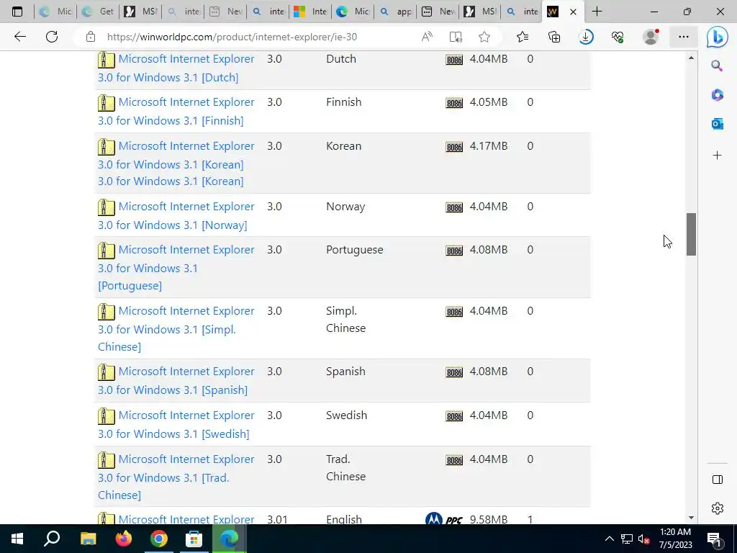The width and height of the screenshot is (737, 553).
Task: Open the Bing chat sidebar icon
Action: click(x=718, y=37)
